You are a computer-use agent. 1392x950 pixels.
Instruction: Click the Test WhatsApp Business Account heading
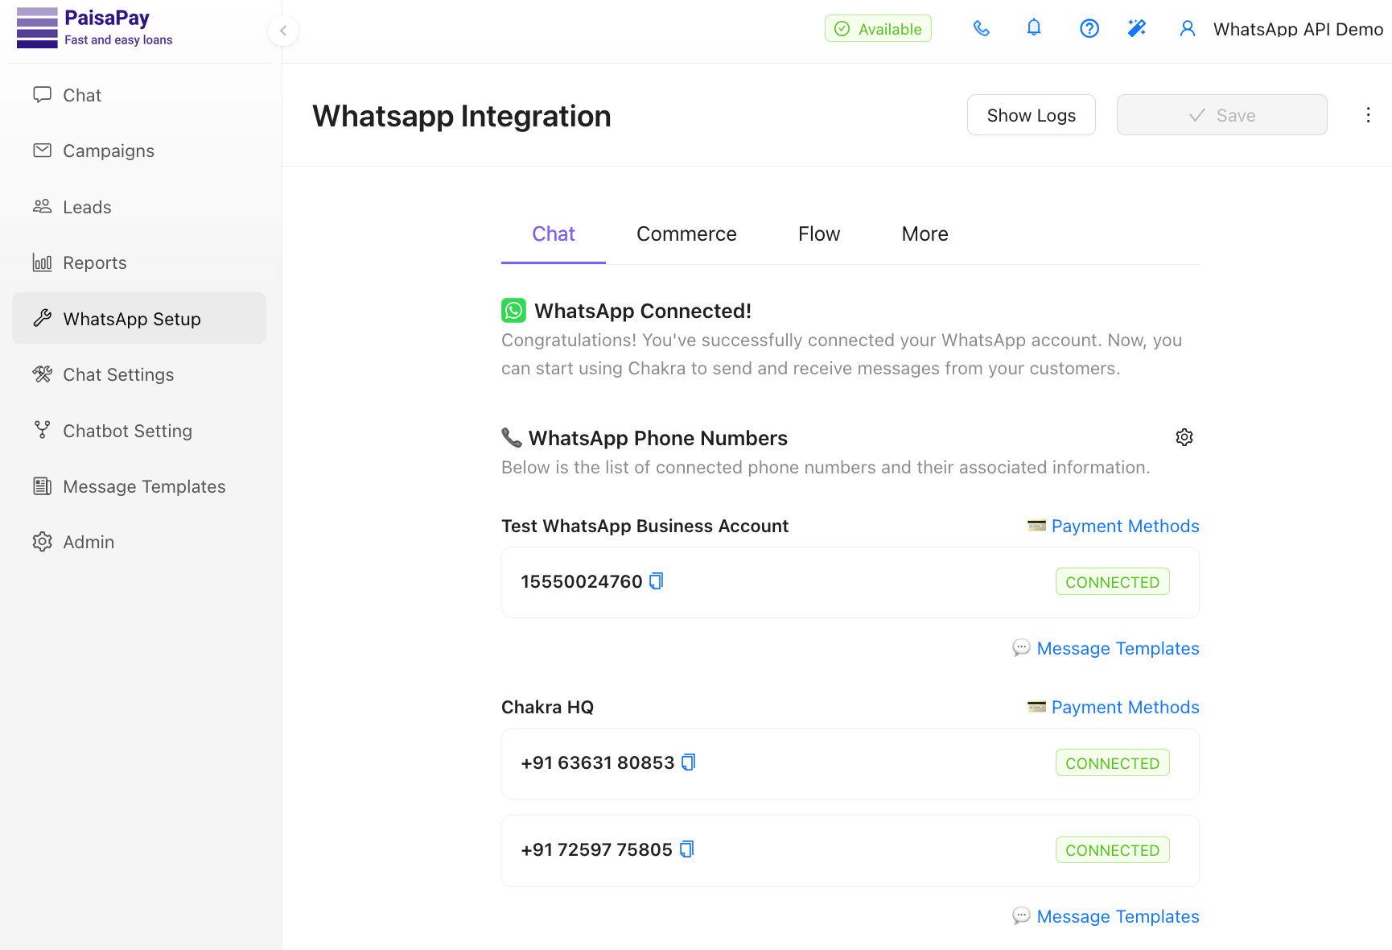645,526
